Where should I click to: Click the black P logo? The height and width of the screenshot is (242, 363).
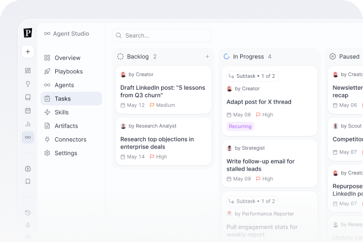[28, 33]
